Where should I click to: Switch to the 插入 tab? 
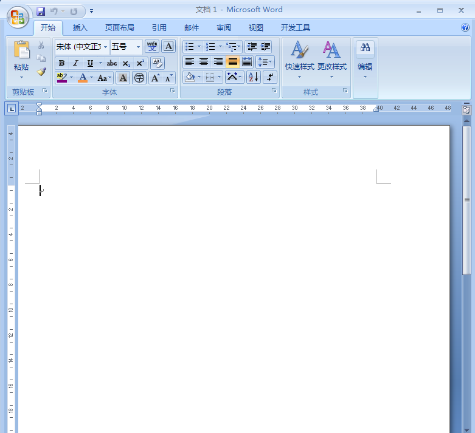click(80, 28)
